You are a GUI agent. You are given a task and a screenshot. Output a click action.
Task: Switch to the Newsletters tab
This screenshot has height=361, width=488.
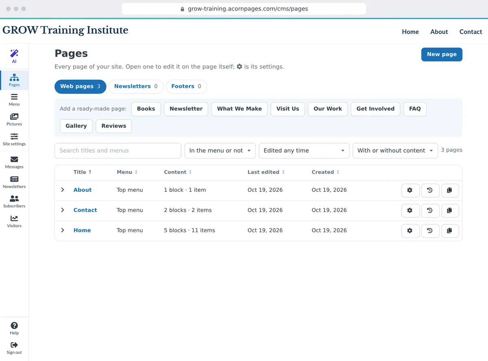136,87
